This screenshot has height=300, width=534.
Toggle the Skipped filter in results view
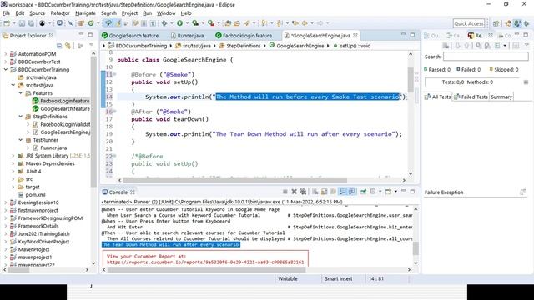[x=504, y=69]
